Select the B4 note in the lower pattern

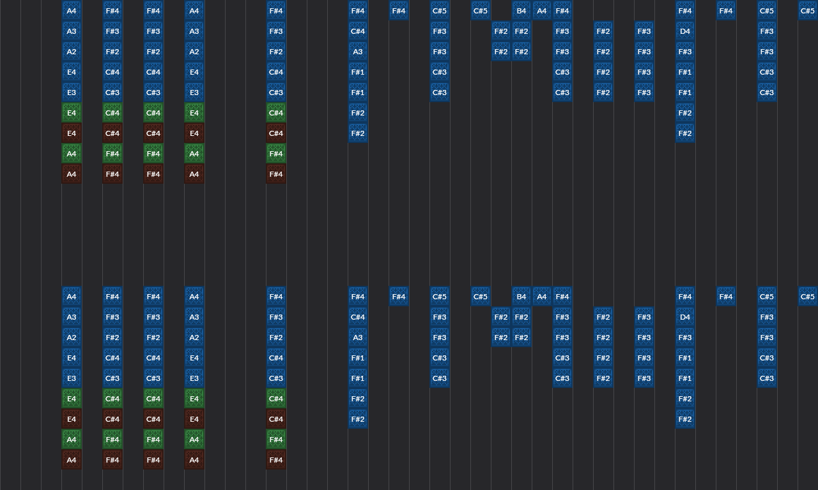coord(521,297)
